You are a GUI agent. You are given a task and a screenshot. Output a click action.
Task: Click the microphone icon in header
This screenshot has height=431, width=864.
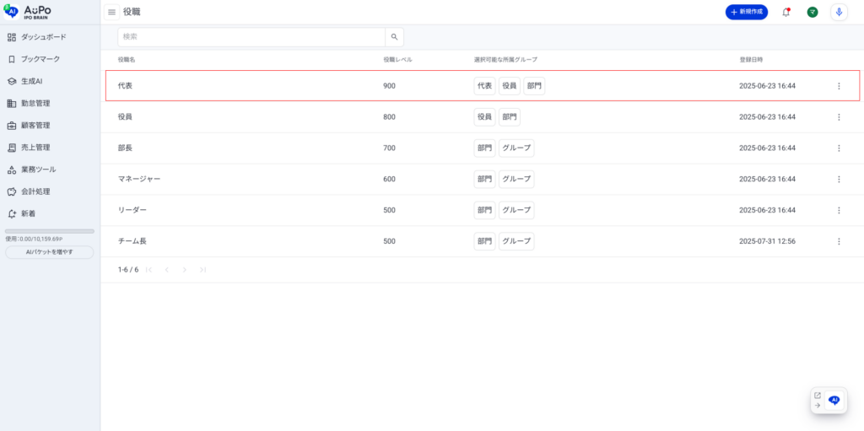click(x=838, y=12)
